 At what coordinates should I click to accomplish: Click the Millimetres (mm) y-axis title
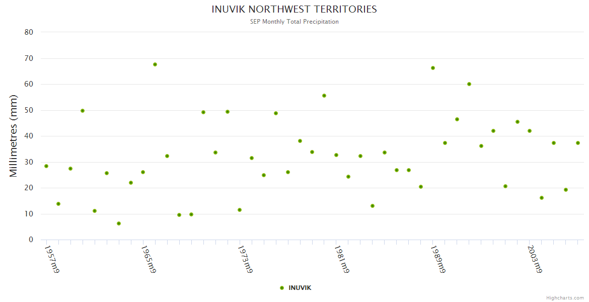coord(14,136)
